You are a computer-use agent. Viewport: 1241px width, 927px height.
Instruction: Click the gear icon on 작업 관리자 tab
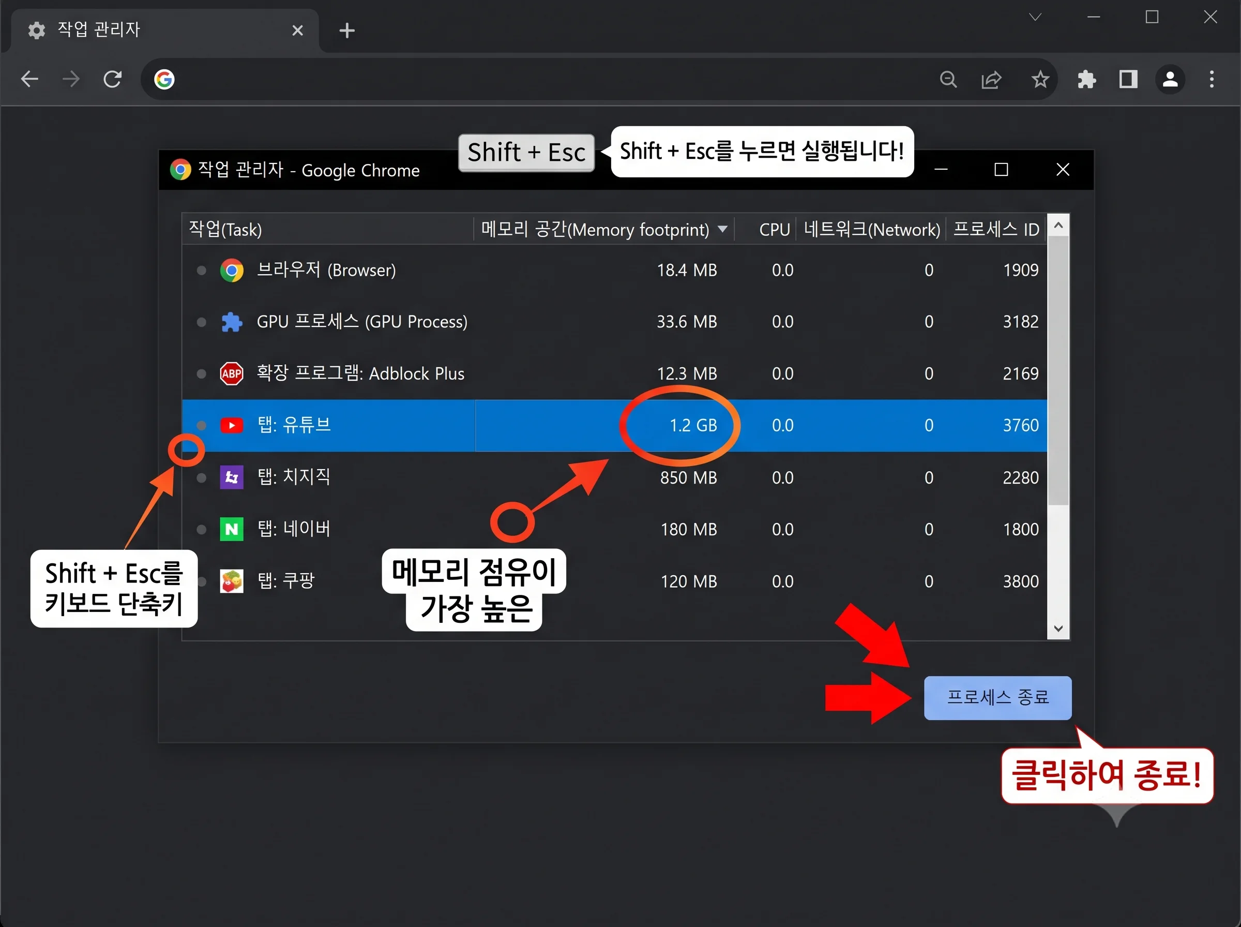click(36, 29)
